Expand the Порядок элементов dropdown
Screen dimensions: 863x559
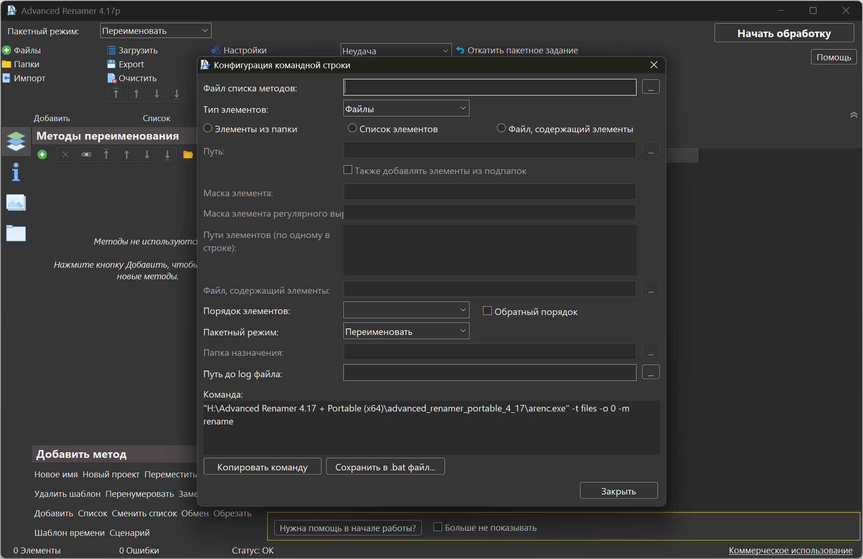[x=406, y=310]
